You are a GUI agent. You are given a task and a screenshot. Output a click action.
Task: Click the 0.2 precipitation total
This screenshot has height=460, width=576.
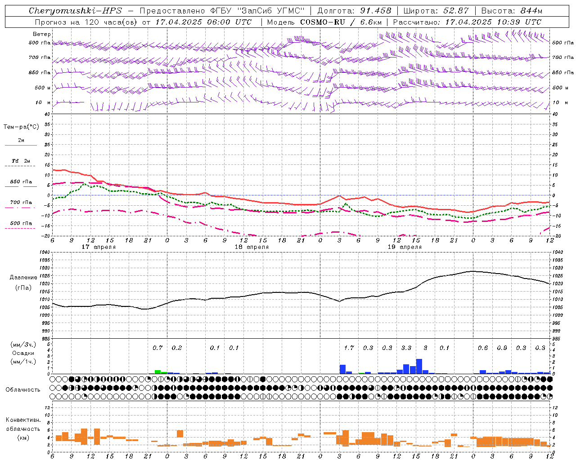(177, 348)
